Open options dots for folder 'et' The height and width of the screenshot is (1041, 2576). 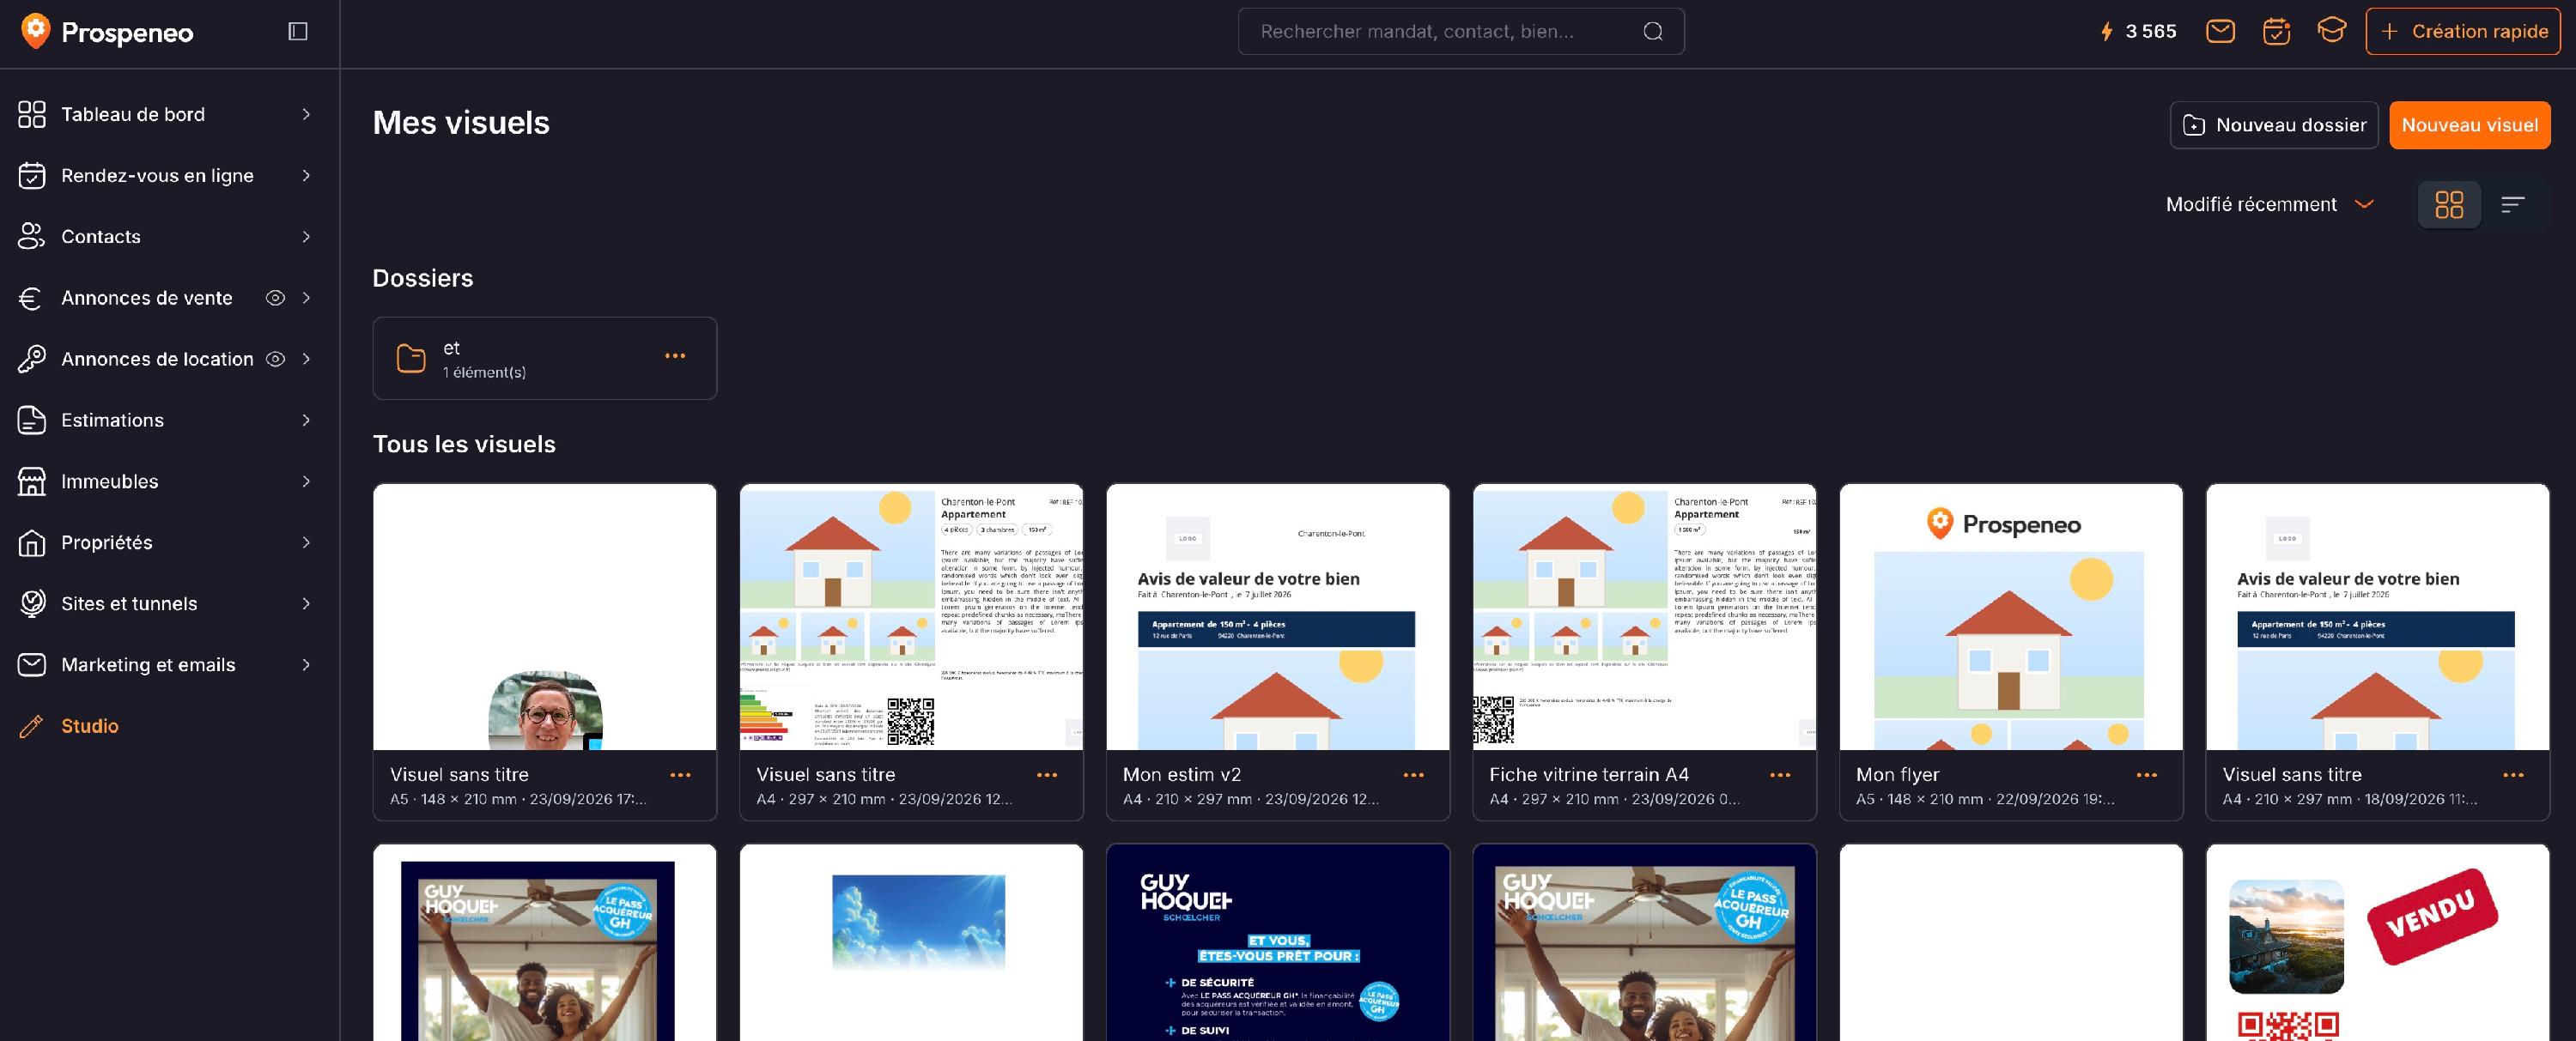[x=675, y=355]
